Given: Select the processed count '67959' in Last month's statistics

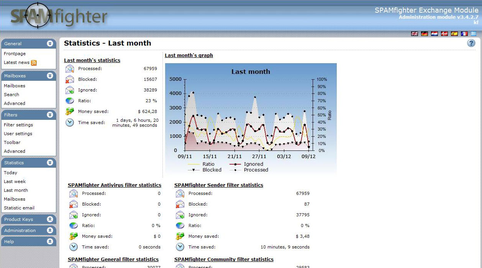Looking at the screenshot, I should pyautogui.click(x=150, y=69).
